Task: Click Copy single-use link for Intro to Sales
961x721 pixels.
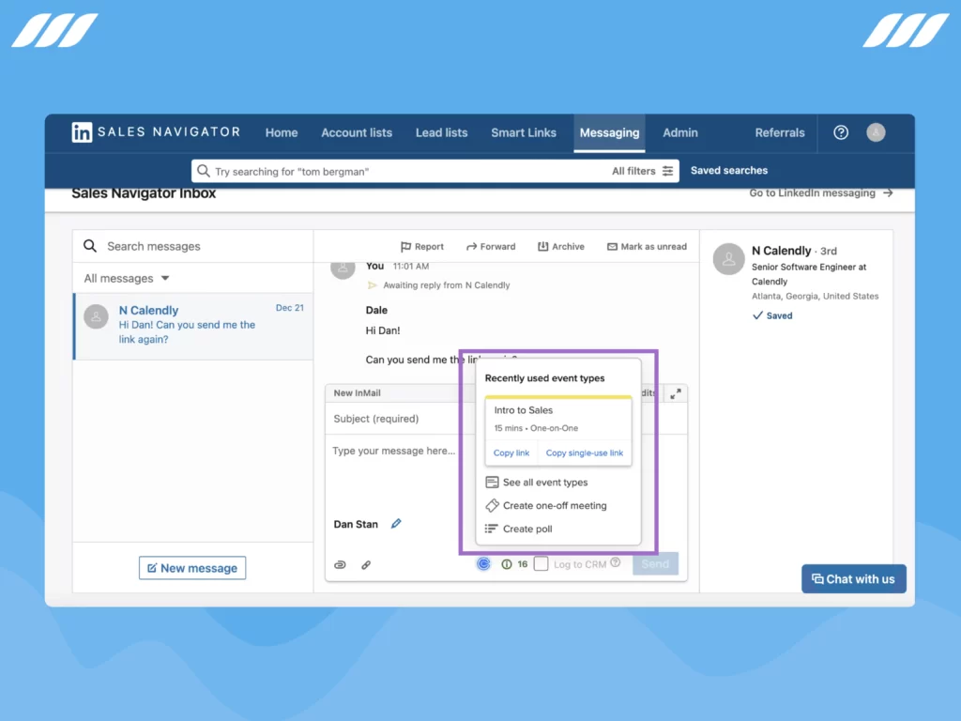Action: (585, 453)
